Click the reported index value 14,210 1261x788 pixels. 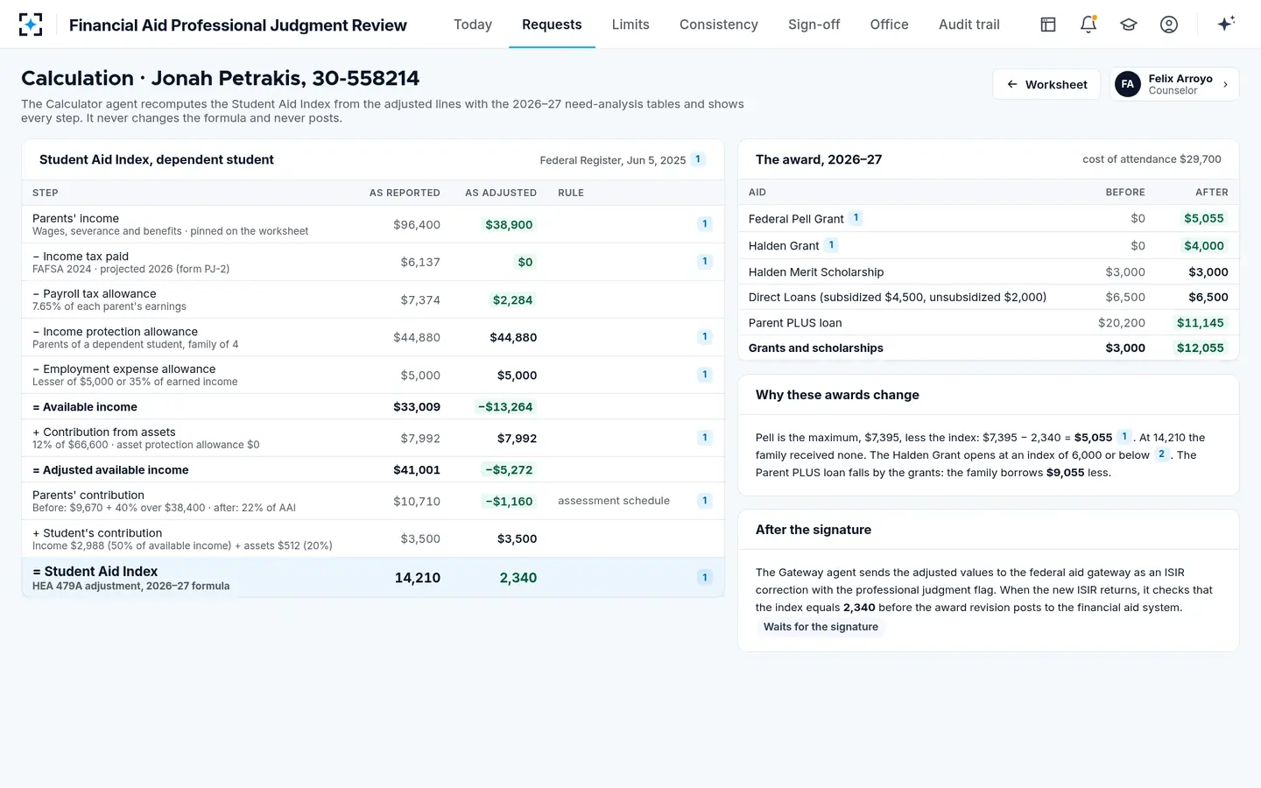[x=418, y=578]
